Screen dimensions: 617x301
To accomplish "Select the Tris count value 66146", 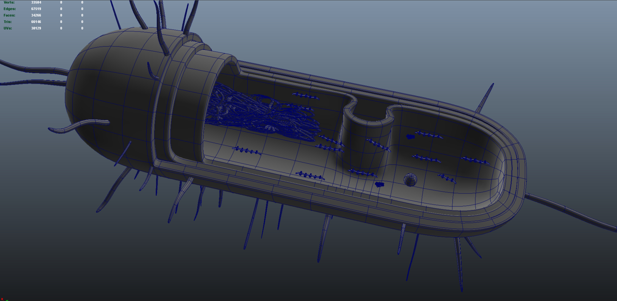I will pos(36,22).
